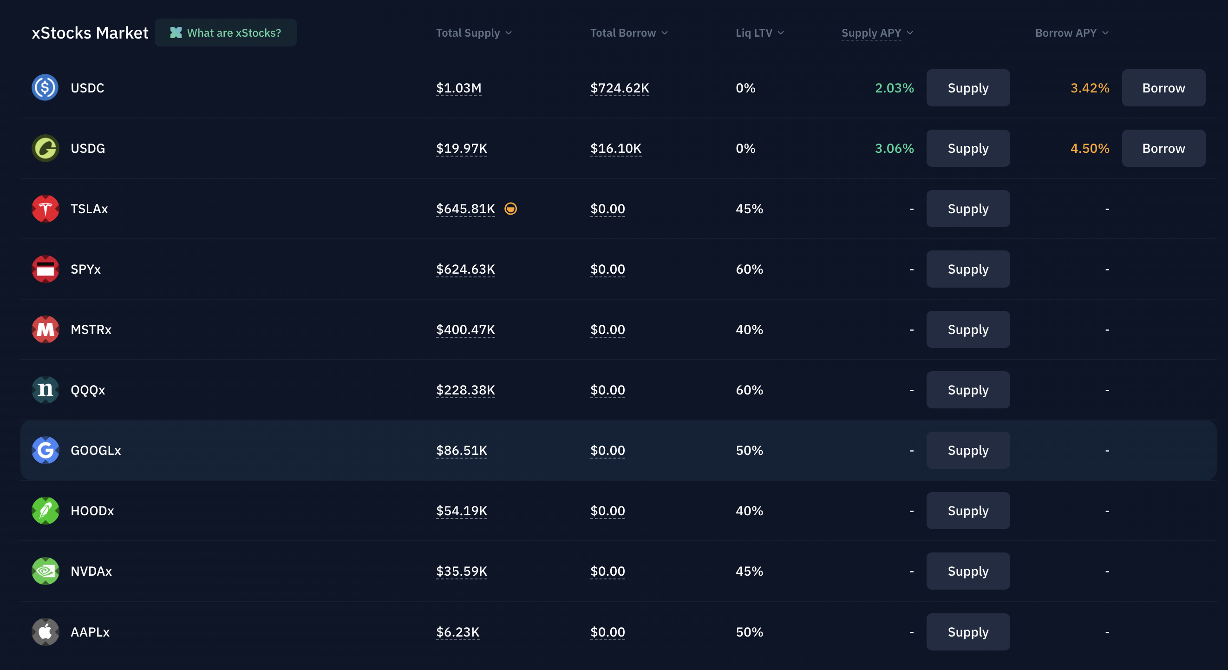Click the GOOGLx Google logo icon

coord(46,450)
